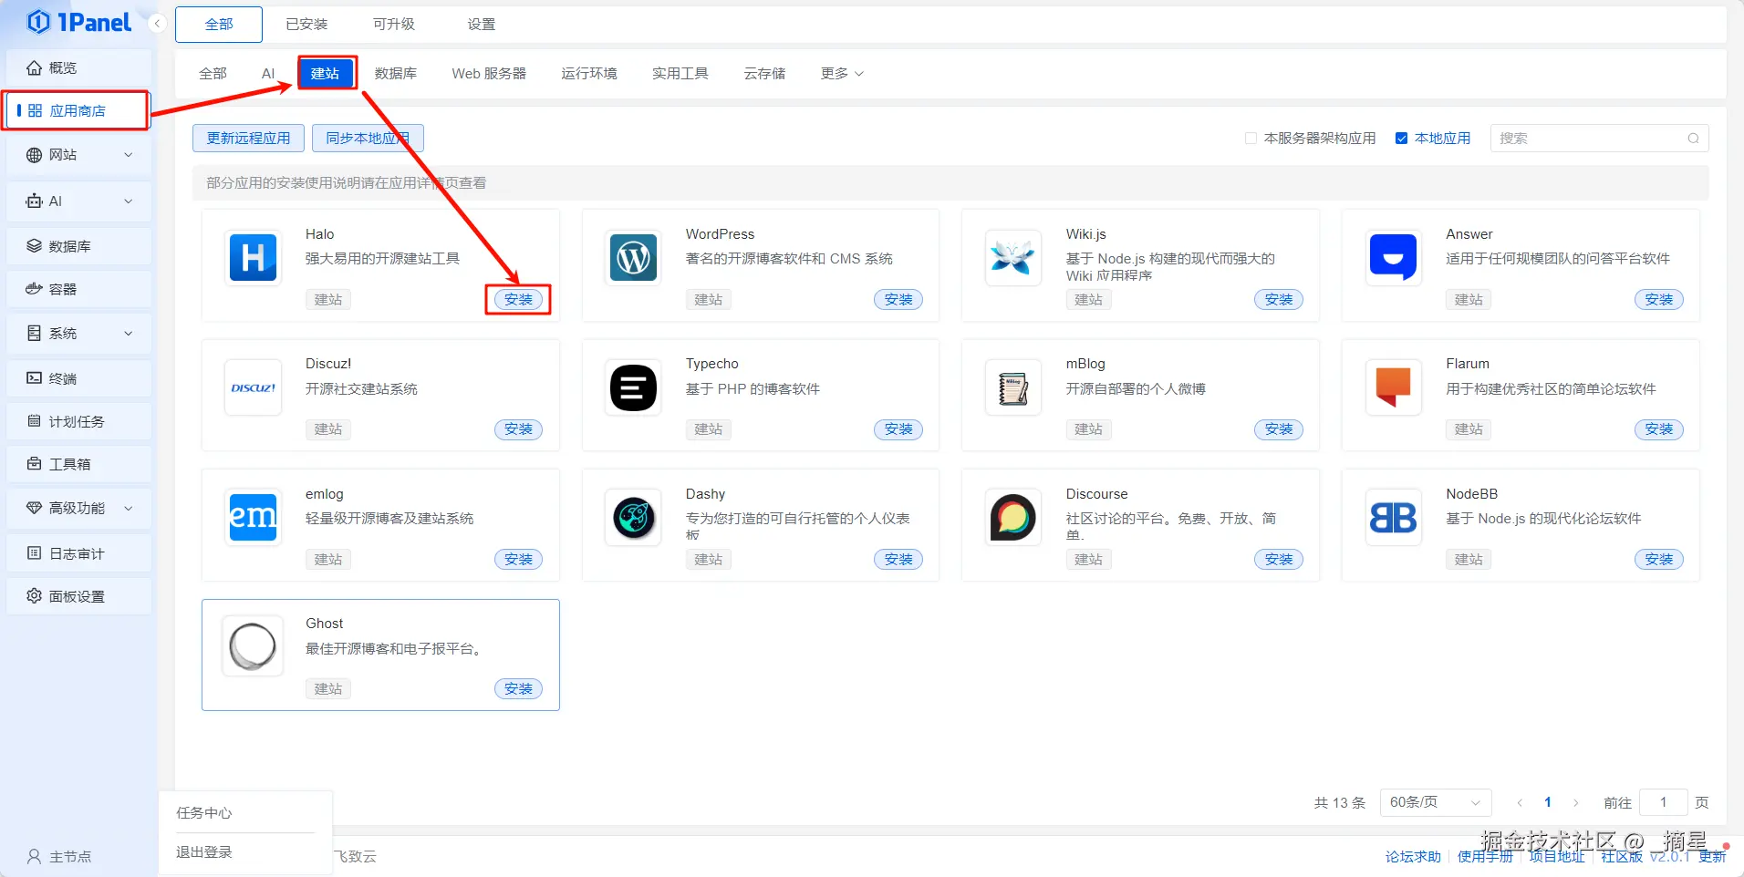The width and height of the screenshot is (1744, 877).
Task: Open the sidebar 数据库 page
Action: (x=78, y=246)
